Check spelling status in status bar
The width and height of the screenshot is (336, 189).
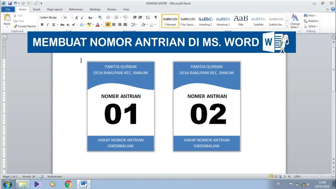tap(41, 176)
